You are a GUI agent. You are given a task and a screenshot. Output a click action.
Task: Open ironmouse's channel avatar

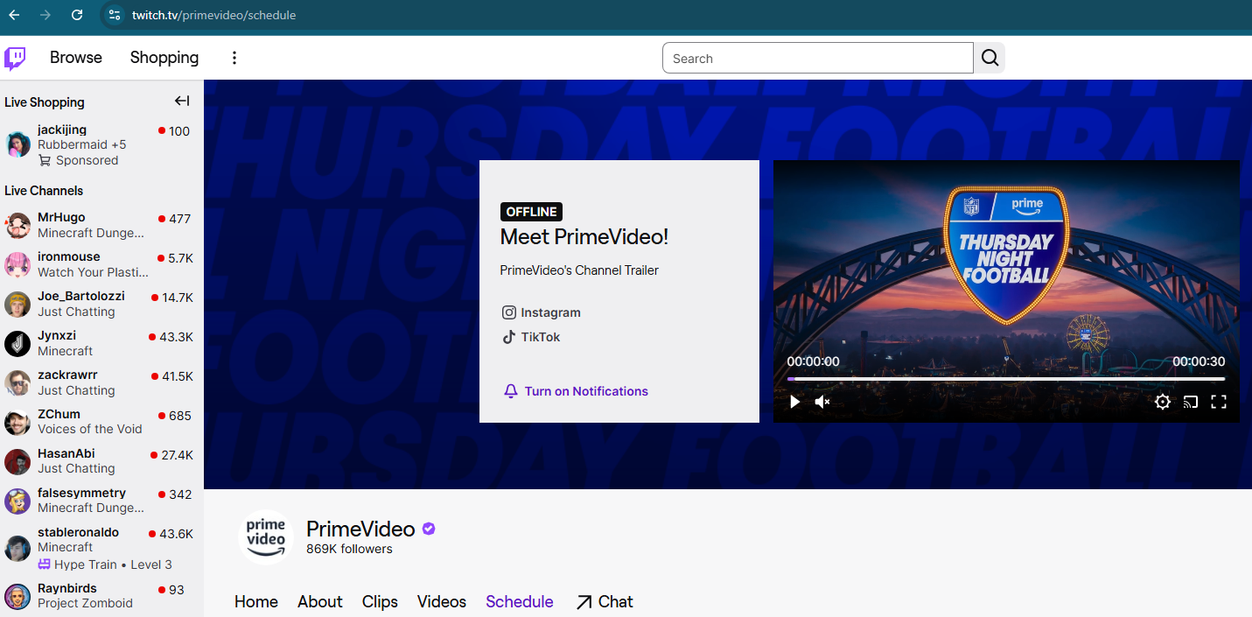tap(17, 264)
